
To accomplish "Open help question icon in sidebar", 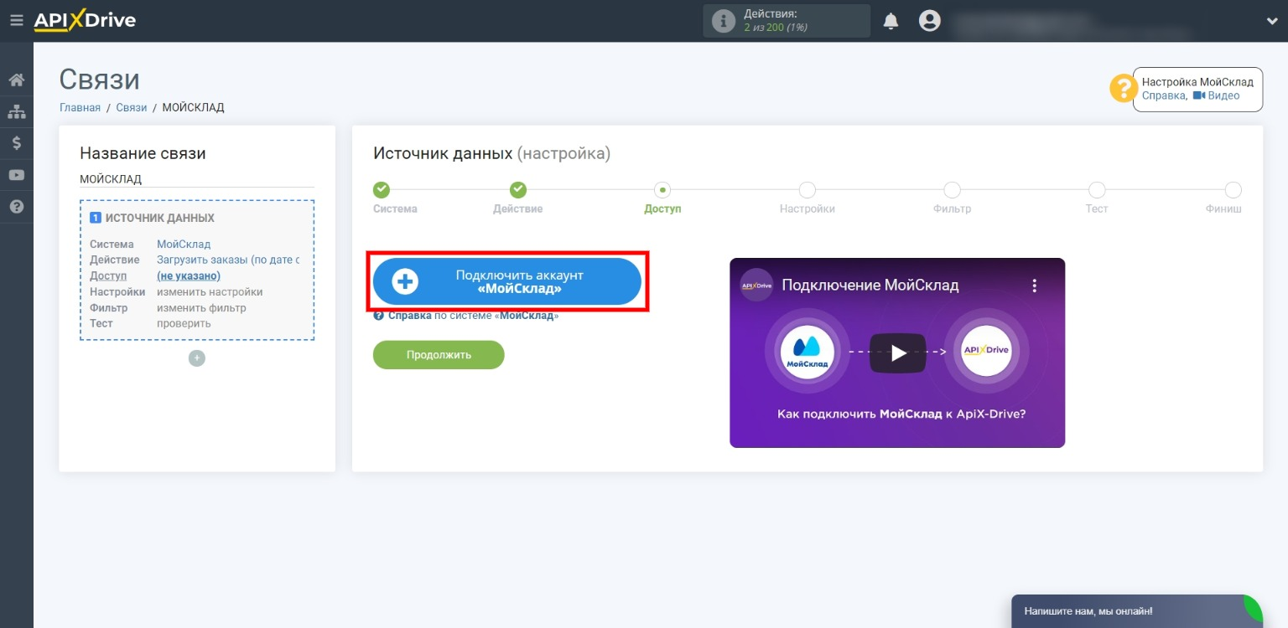I will point(16,206).
